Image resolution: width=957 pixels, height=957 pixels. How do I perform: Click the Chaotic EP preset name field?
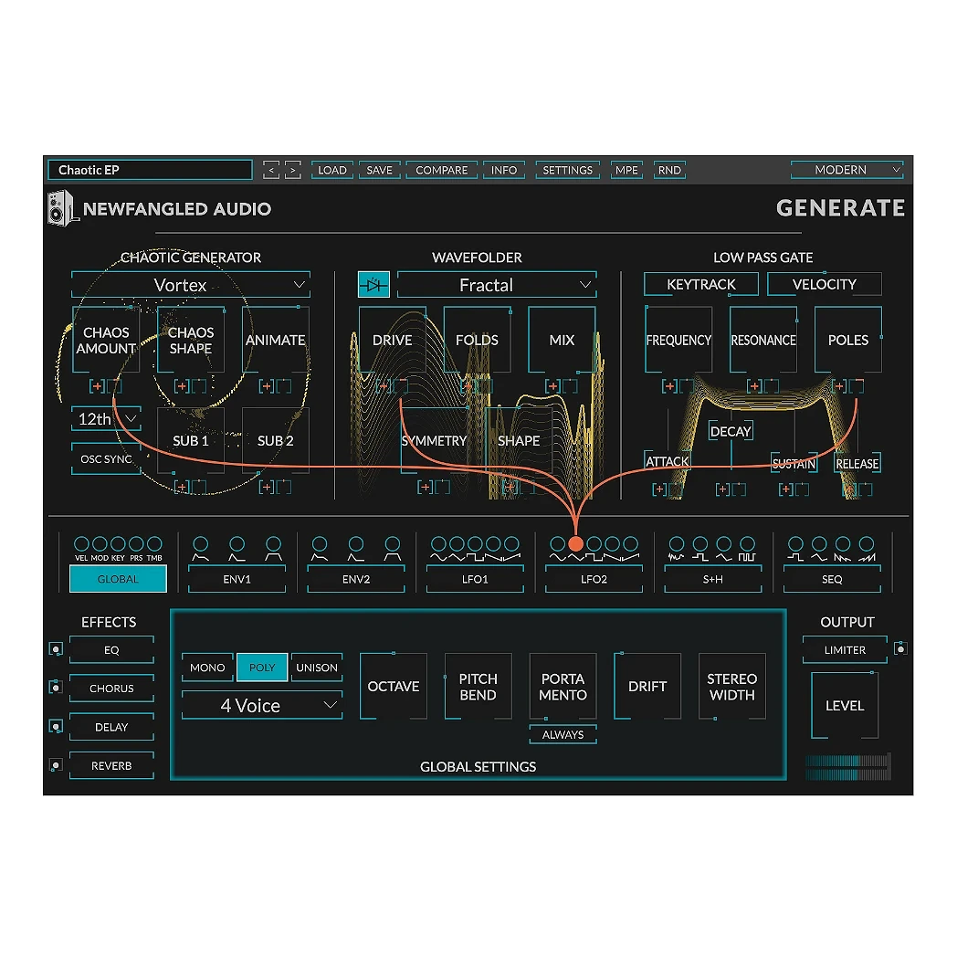click(x=150, y=170)
